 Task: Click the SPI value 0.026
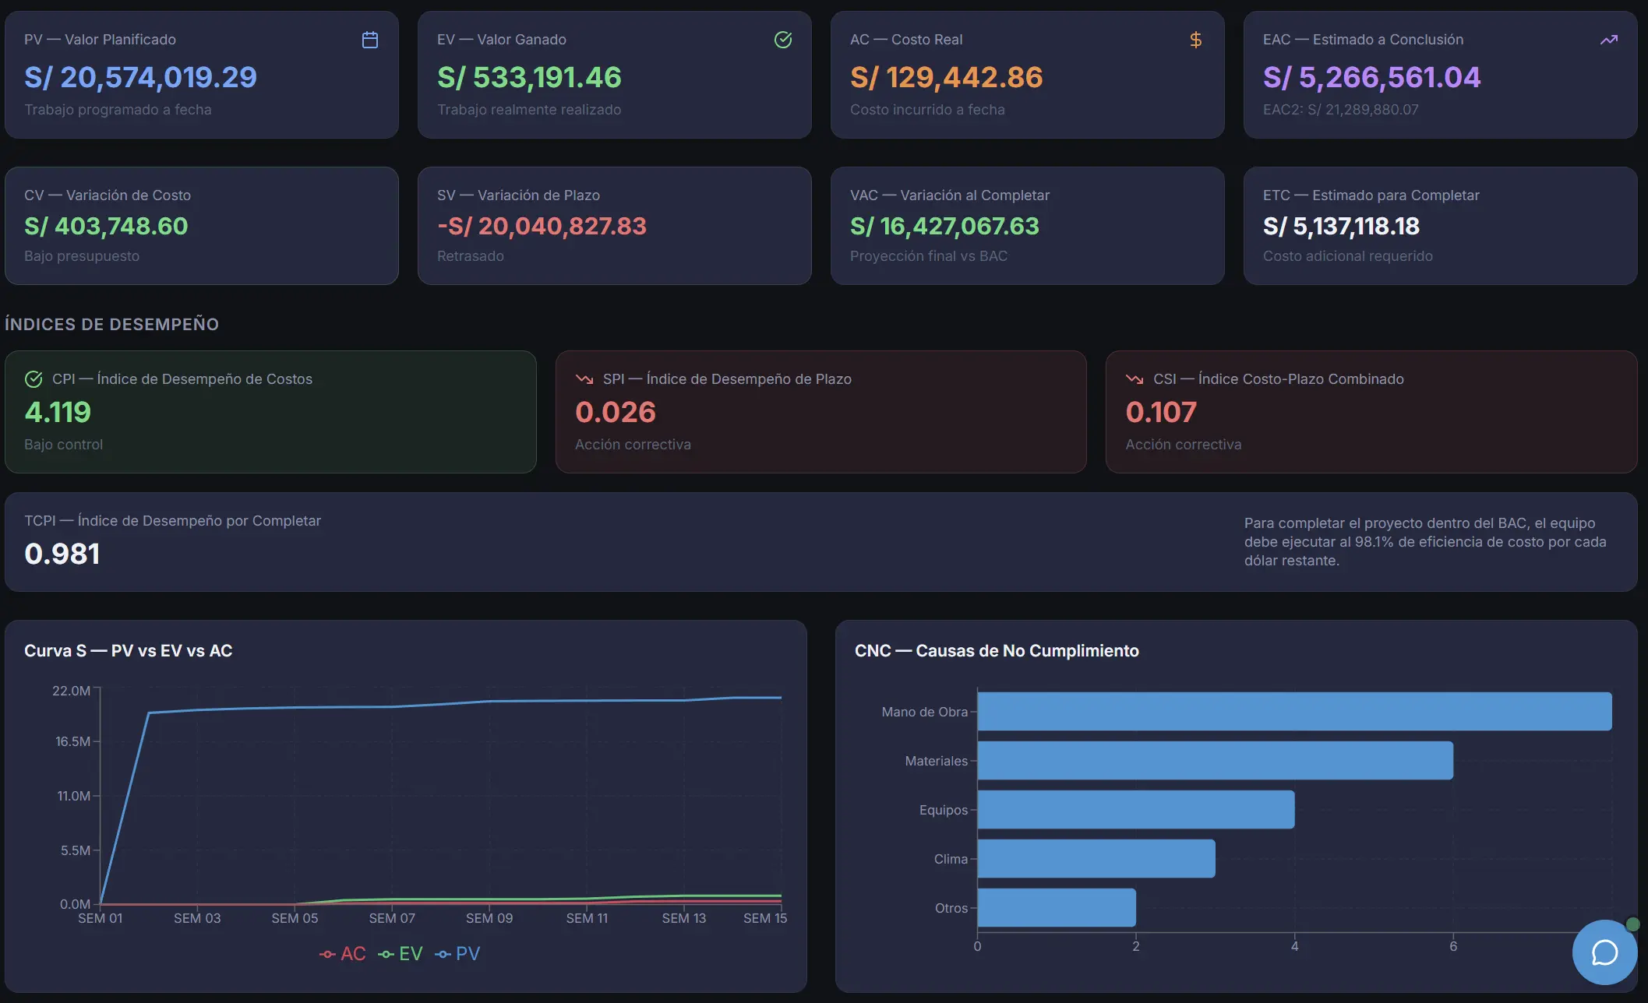tap(616, 412)
